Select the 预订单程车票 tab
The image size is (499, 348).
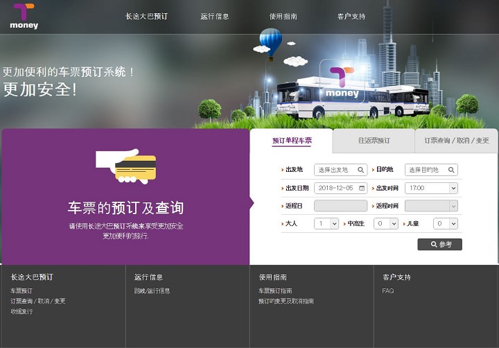292,141
